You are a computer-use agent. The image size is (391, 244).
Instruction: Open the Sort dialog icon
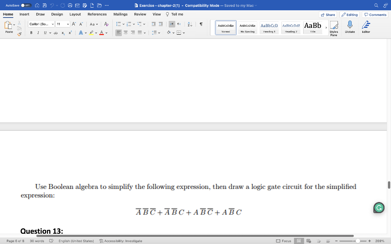coord(189,24)
